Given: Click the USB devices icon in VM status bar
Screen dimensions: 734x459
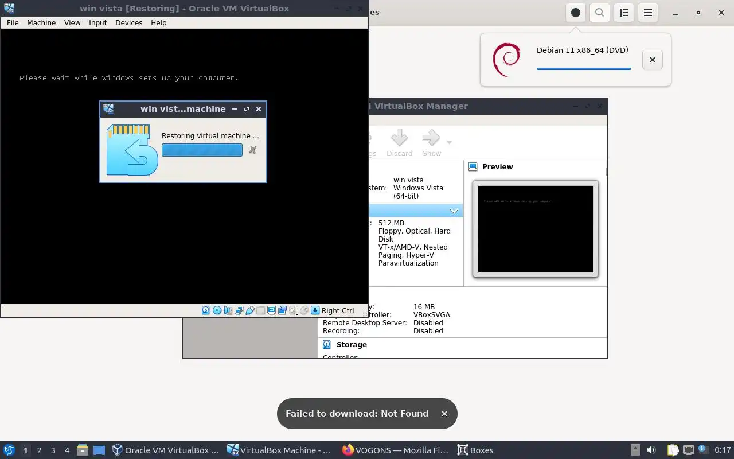Looking at the screenshot, I should click(250, 310).
